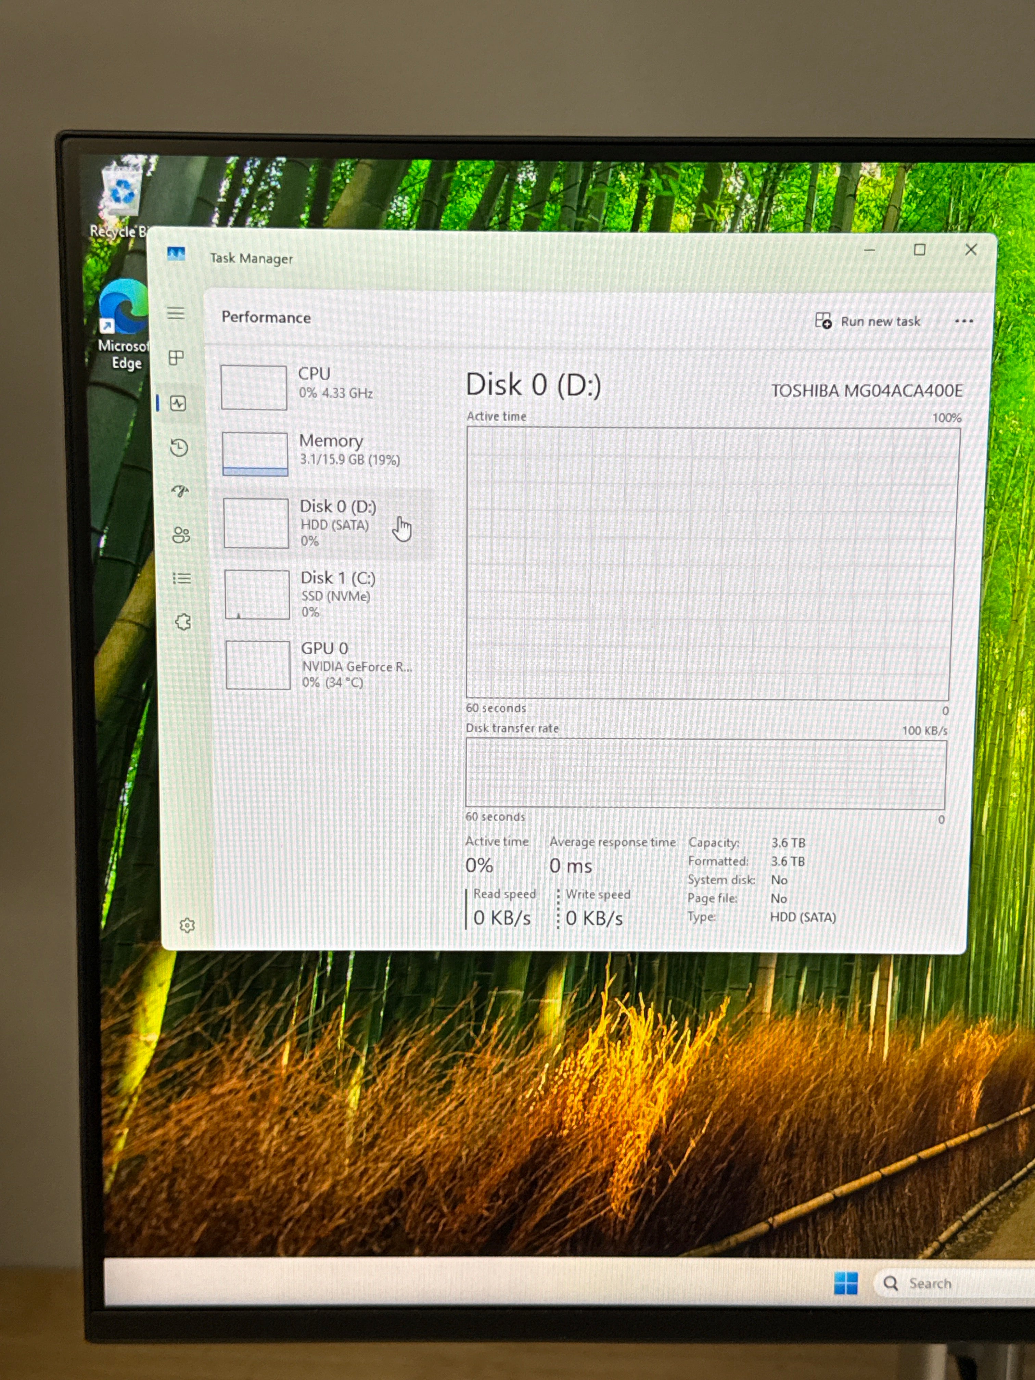Open Task Manager settings gear
Screen dimensions: 1035x1380
[x=187, y=925]
